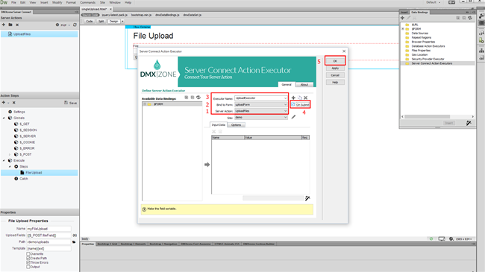Delete executor with X icon beside copy
This screenshot has width=485, height=272.
[x=306, y=98]
